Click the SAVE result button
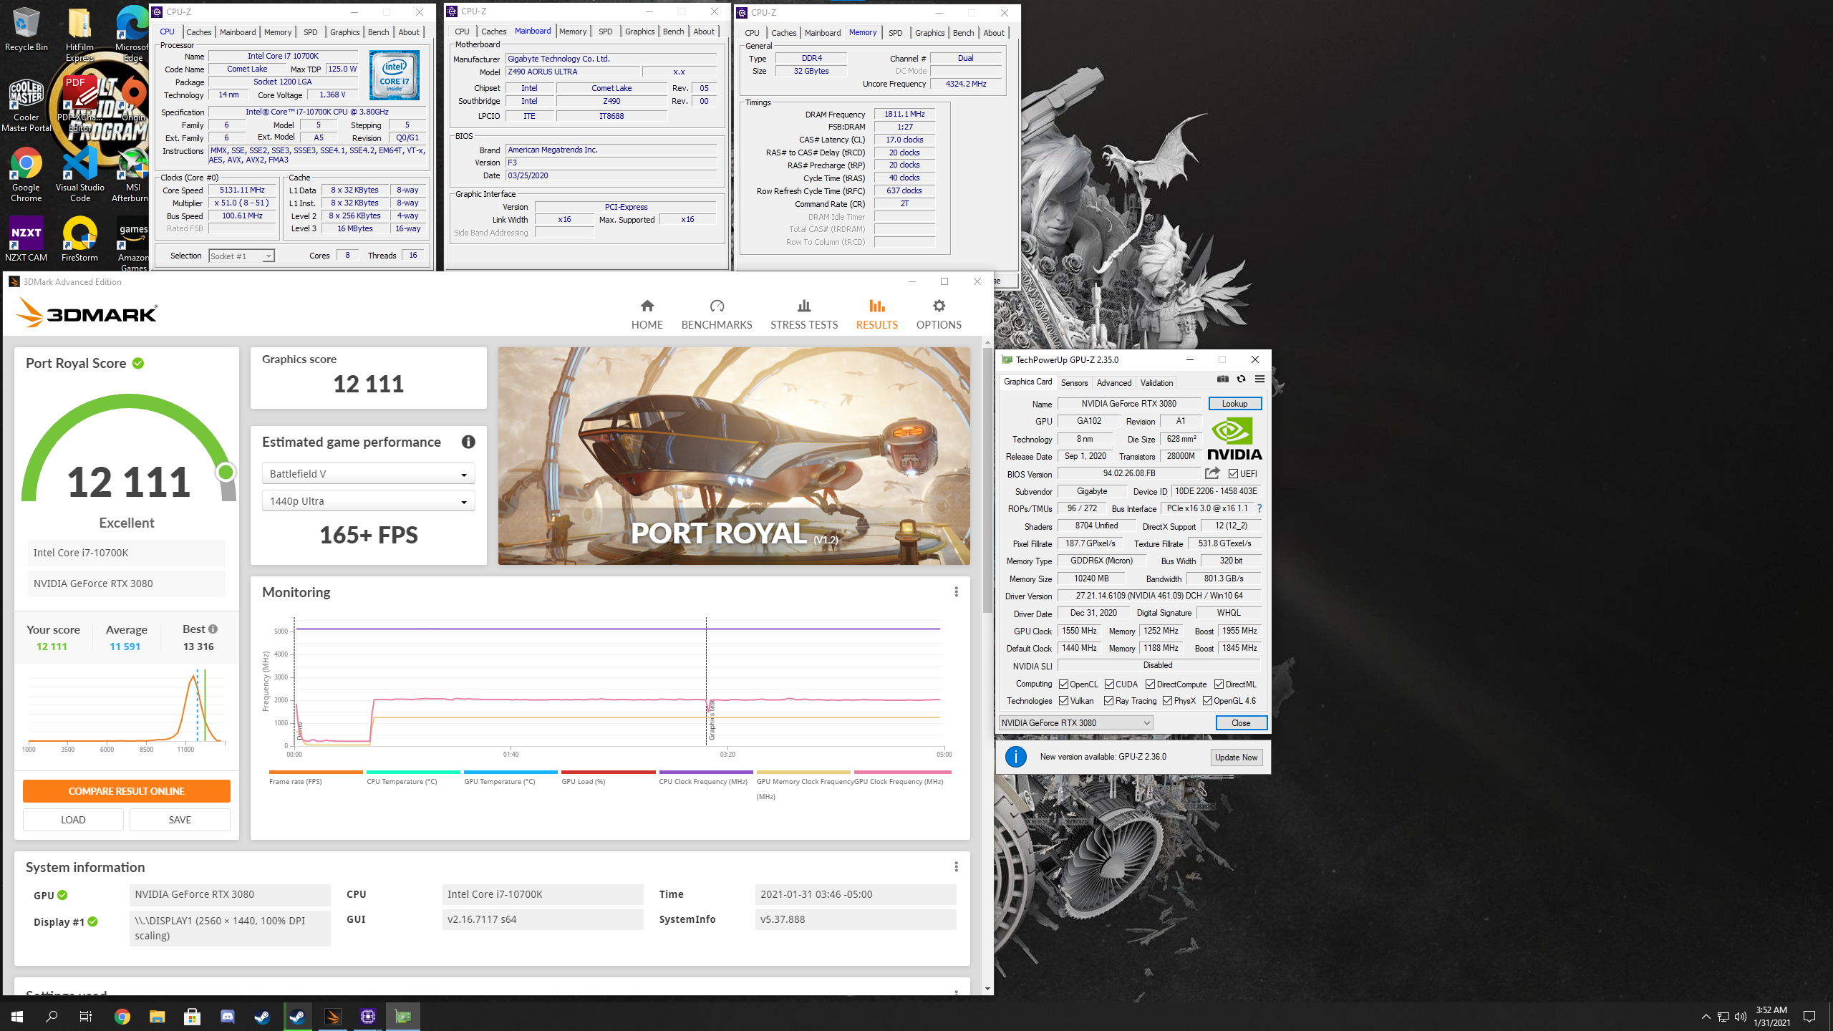Screen dimensions: 1833x1031 coord(180,820)
